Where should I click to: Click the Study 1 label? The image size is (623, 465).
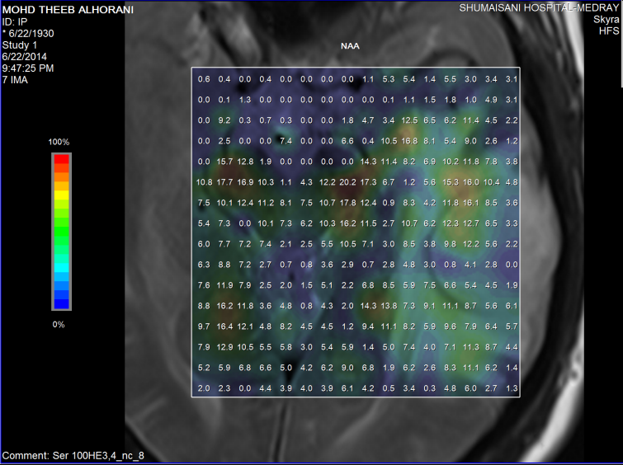click(x=21, y=45)
